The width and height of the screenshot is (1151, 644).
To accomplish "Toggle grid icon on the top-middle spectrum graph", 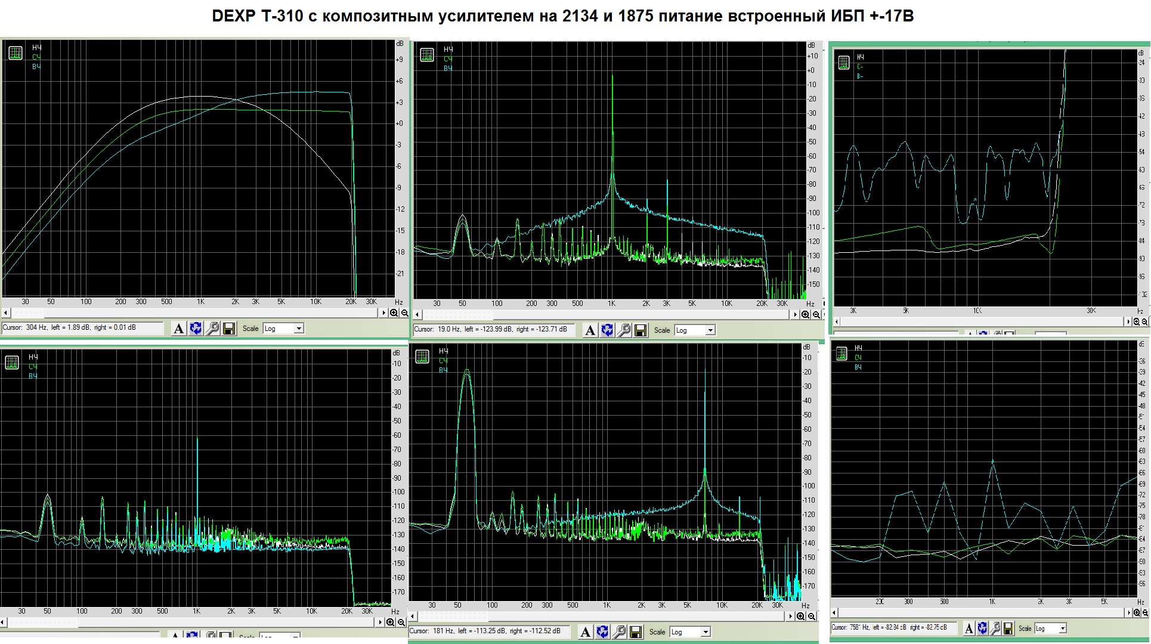I will click(x=427, y=55).
